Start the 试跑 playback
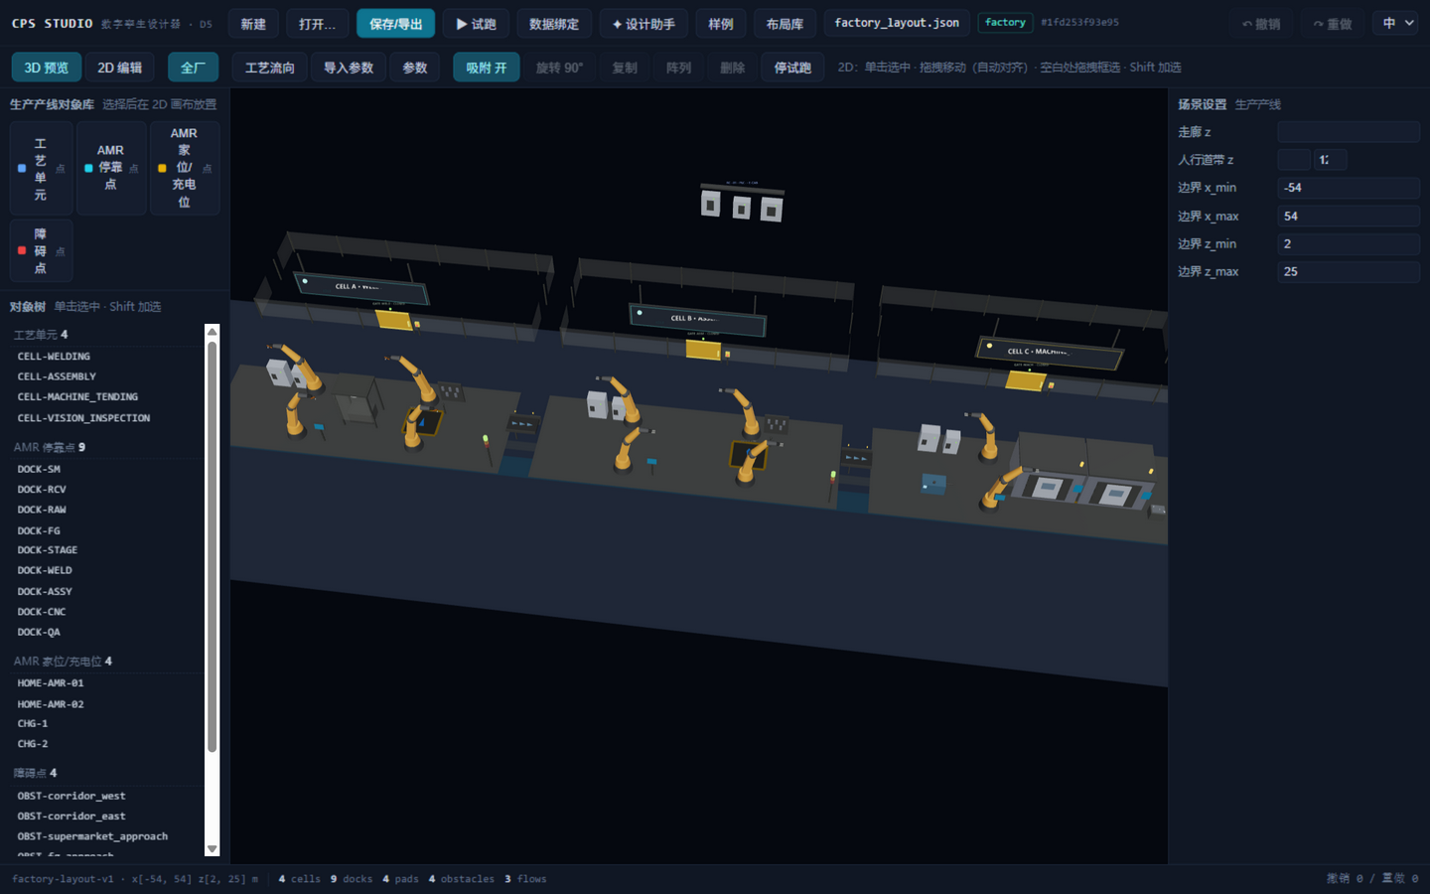 click(476, 24)
